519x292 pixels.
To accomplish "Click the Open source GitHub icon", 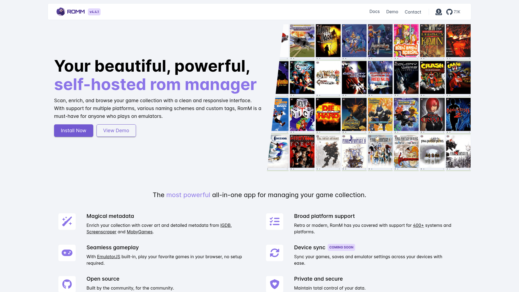I will [x=67, y=284].
